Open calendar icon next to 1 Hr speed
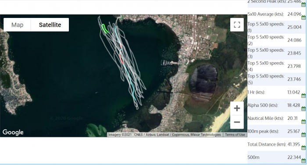Image resolution: width=307 pixels, height=165 pixels. (303, 95)
